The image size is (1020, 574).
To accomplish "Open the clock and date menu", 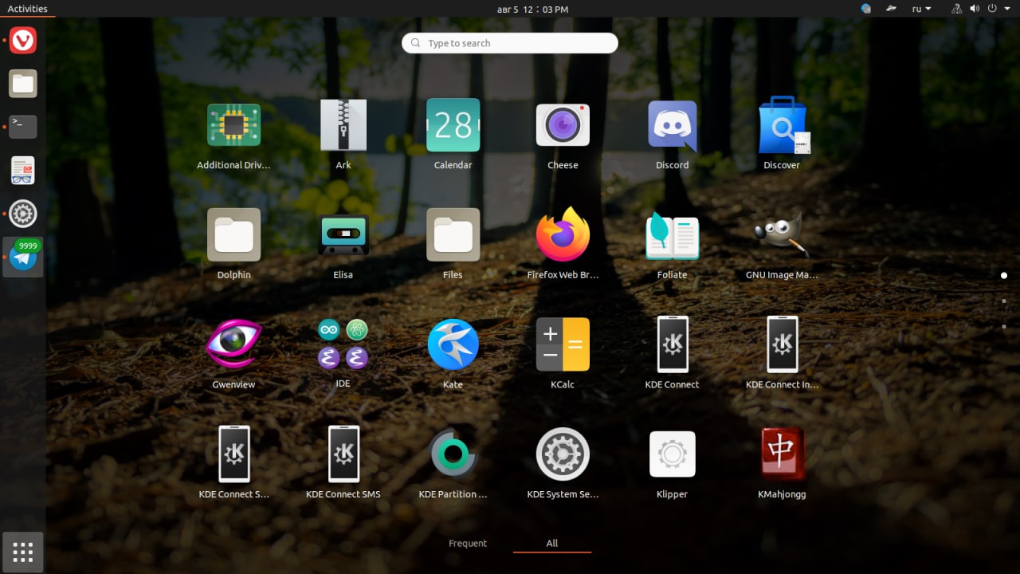I will [x=532, y=9].
